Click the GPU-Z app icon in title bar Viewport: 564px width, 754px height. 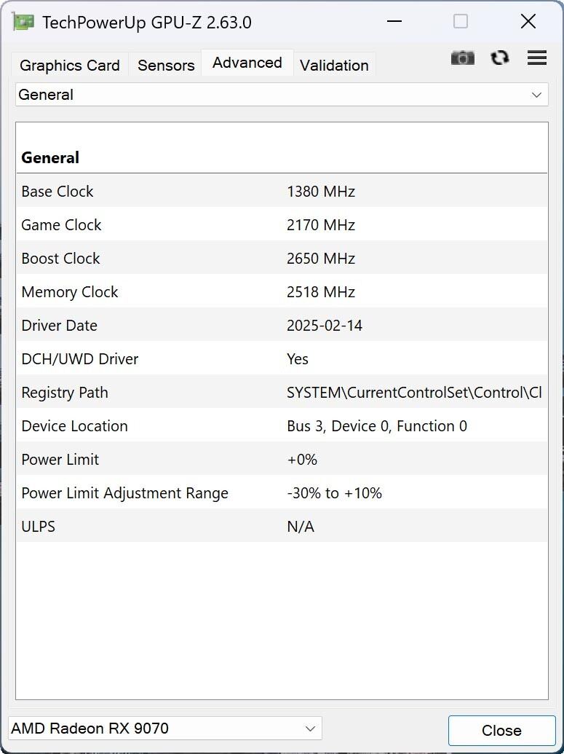click(23, 22)
